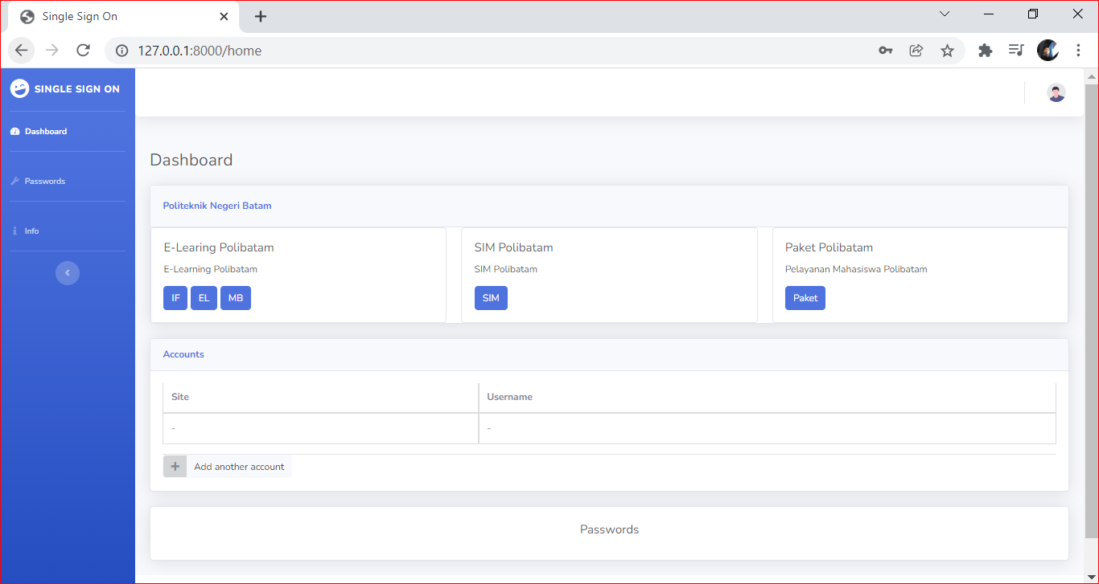1099x584 pixels.
Task: Open the saved passwords key icon
Action: coord(885,51)
